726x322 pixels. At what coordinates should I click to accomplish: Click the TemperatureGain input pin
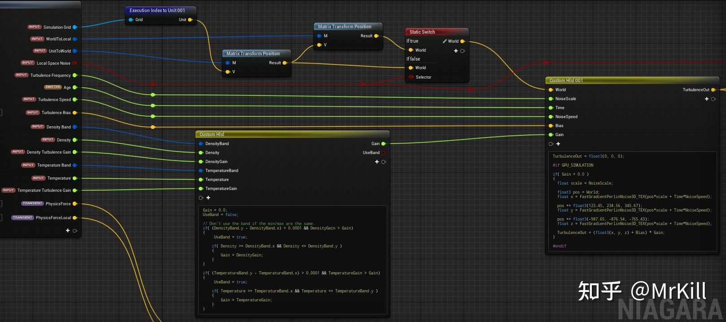tap(201, 189)
